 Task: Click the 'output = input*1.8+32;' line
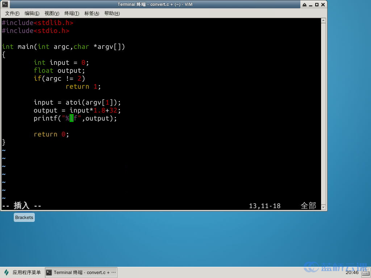77,110
